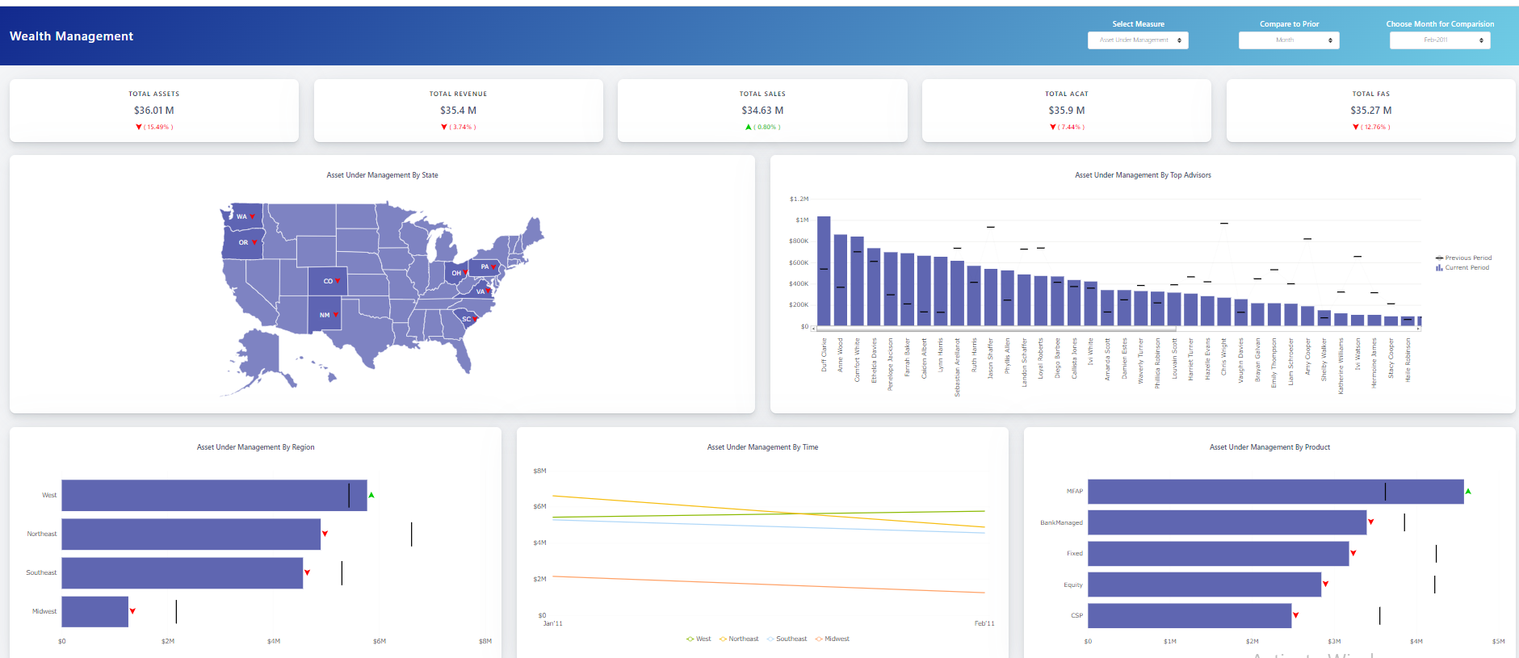Screen dimensions: 1519x658
Task: Click green up arrow beside MFAP bar
Action: coord(1468,491)
